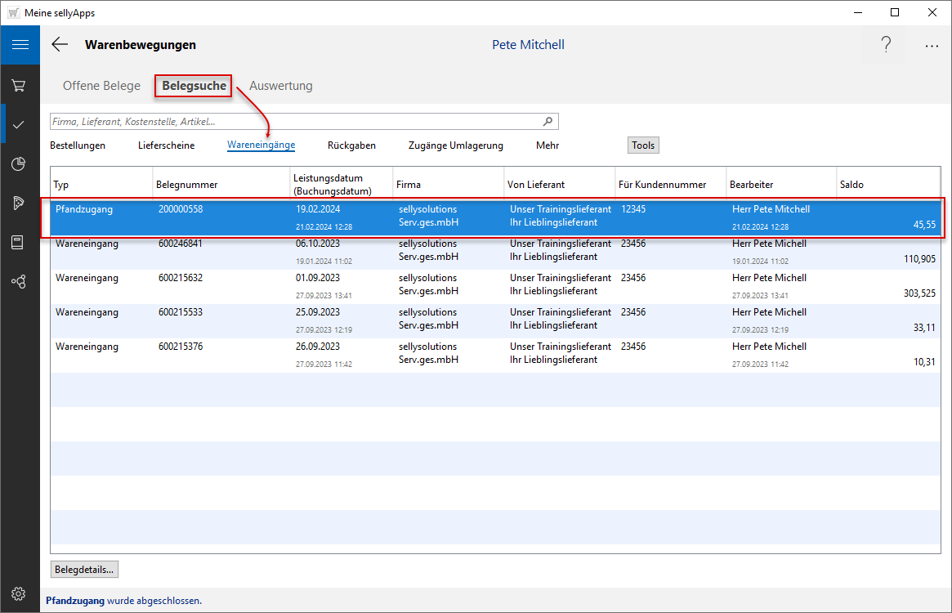This screenshot has height=613, width=952.
Task: Open the share nodes sidebar icon
Action: [19, 282]
